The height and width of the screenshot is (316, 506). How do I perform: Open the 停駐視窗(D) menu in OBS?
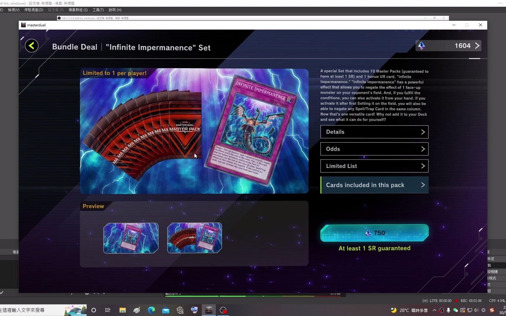click(34, 10)
